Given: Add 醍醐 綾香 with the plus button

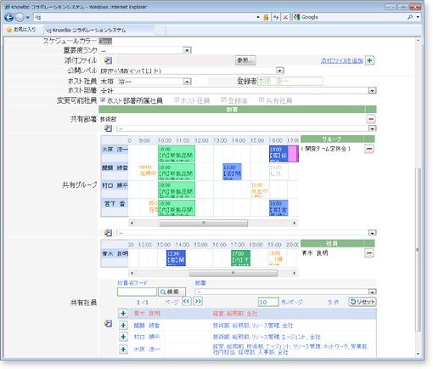Looking at the screenshot, I should click(x=123, y=325).
